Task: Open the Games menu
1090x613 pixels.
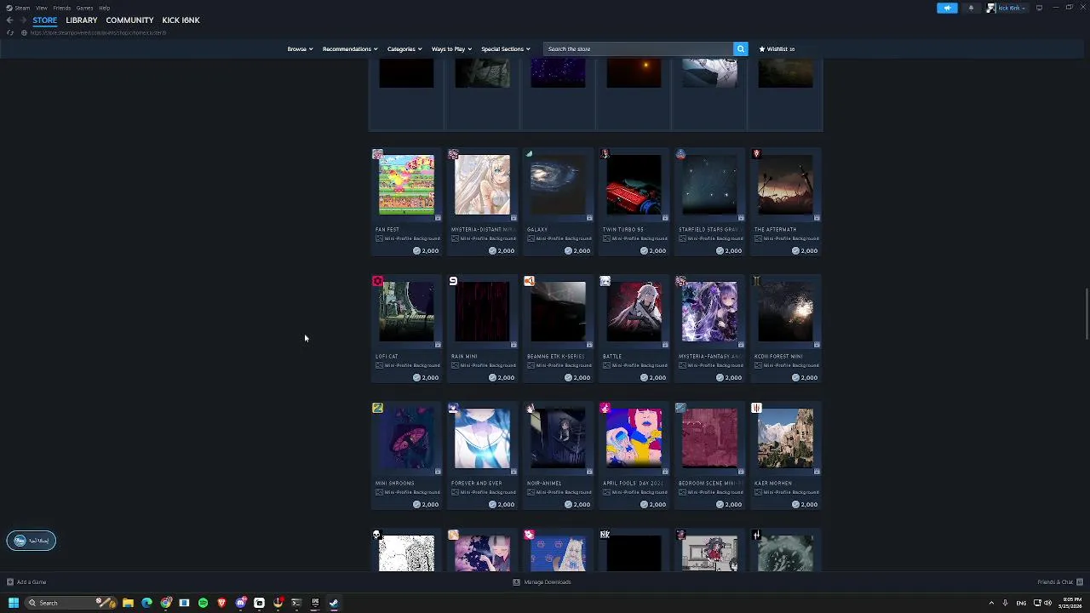Action: pos(84,8)
